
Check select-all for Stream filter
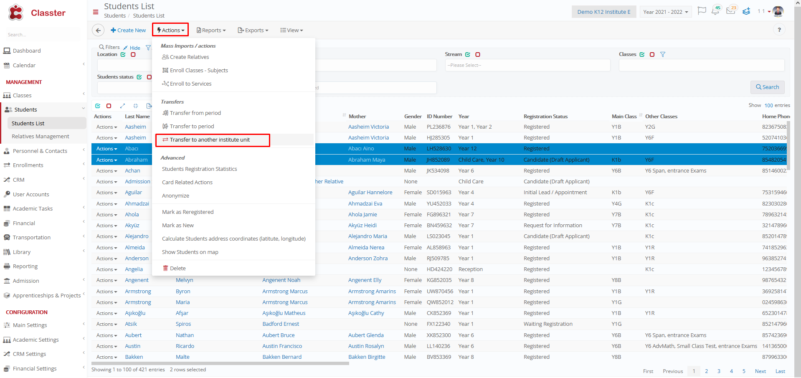pos(468,54)
